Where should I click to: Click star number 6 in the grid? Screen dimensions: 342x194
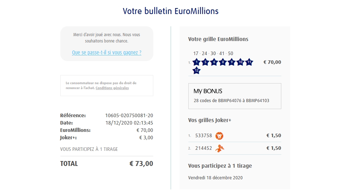tap(214, 62)
